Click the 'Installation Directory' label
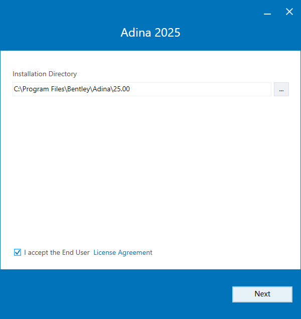 [x=45, y=74]
